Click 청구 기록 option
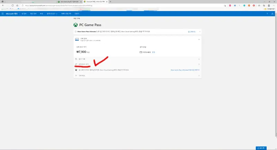Image resolution: width=277 pixels, height=150 pixels. (x=82, y=59)
